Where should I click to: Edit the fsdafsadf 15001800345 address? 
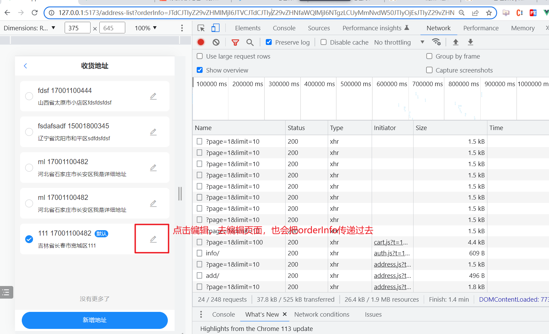tap(154, 132)
